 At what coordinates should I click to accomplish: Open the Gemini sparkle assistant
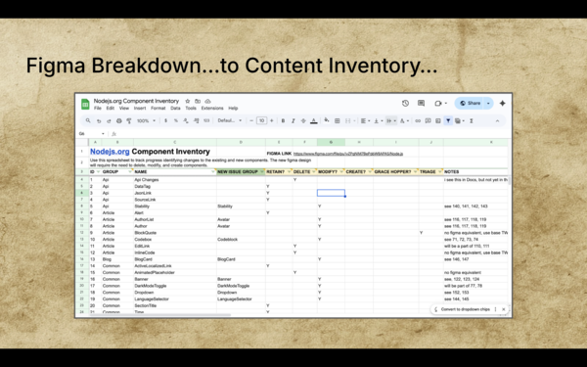pos(503,104)
